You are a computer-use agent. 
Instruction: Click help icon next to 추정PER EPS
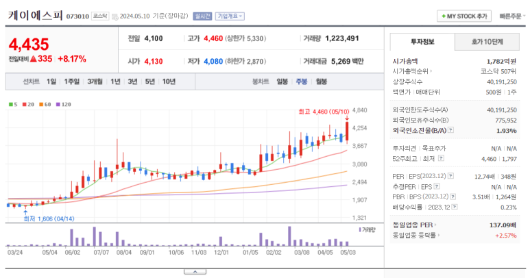coord(437,186)
